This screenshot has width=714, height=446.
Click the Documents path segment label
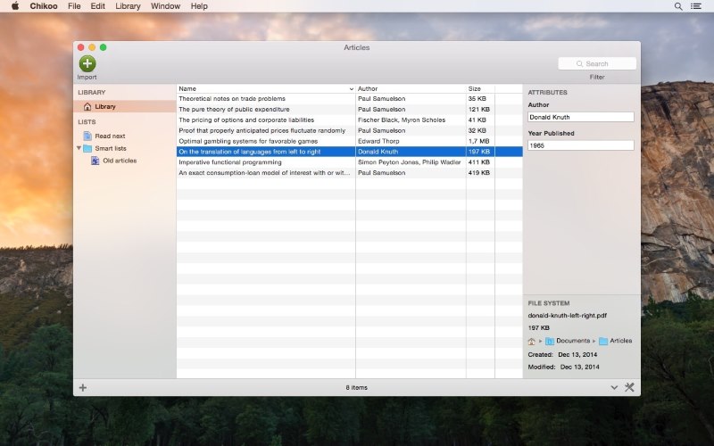pyautogui.click(x=573, y=341)
